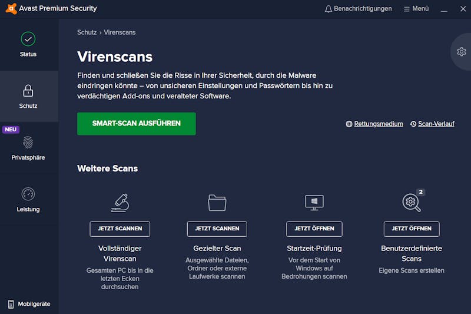
Task: Click the 'Avast Premium Security' window title
Action: tap(58, 8)
